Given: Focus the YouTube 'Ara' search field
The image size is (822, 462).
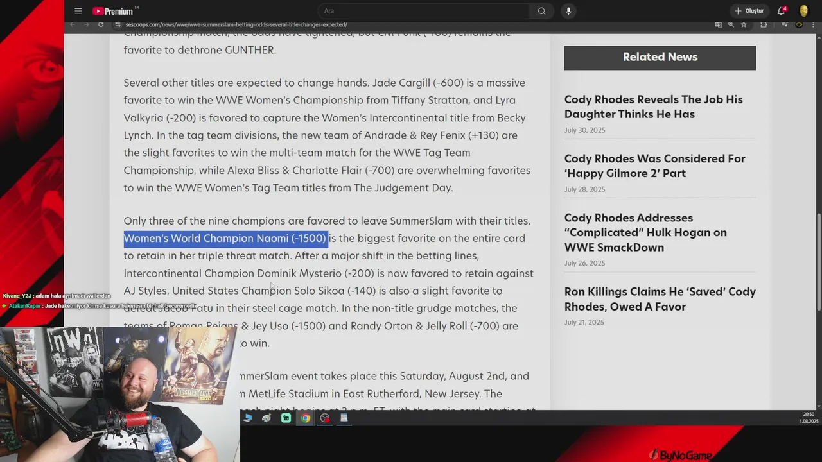Looking at the screenshot, I should pos(424,11).
